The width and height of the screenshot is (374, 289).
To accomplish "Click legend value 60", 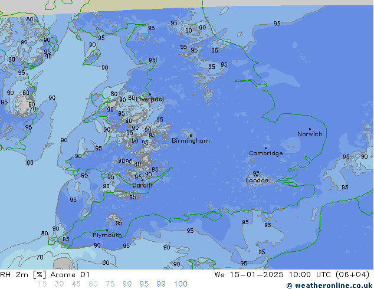I will click(93, 284).
